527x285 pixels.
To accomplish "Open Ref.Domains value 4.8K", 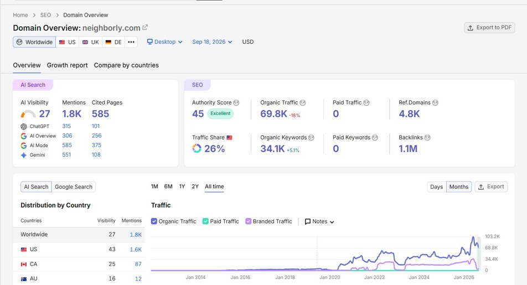I will 410,113.
